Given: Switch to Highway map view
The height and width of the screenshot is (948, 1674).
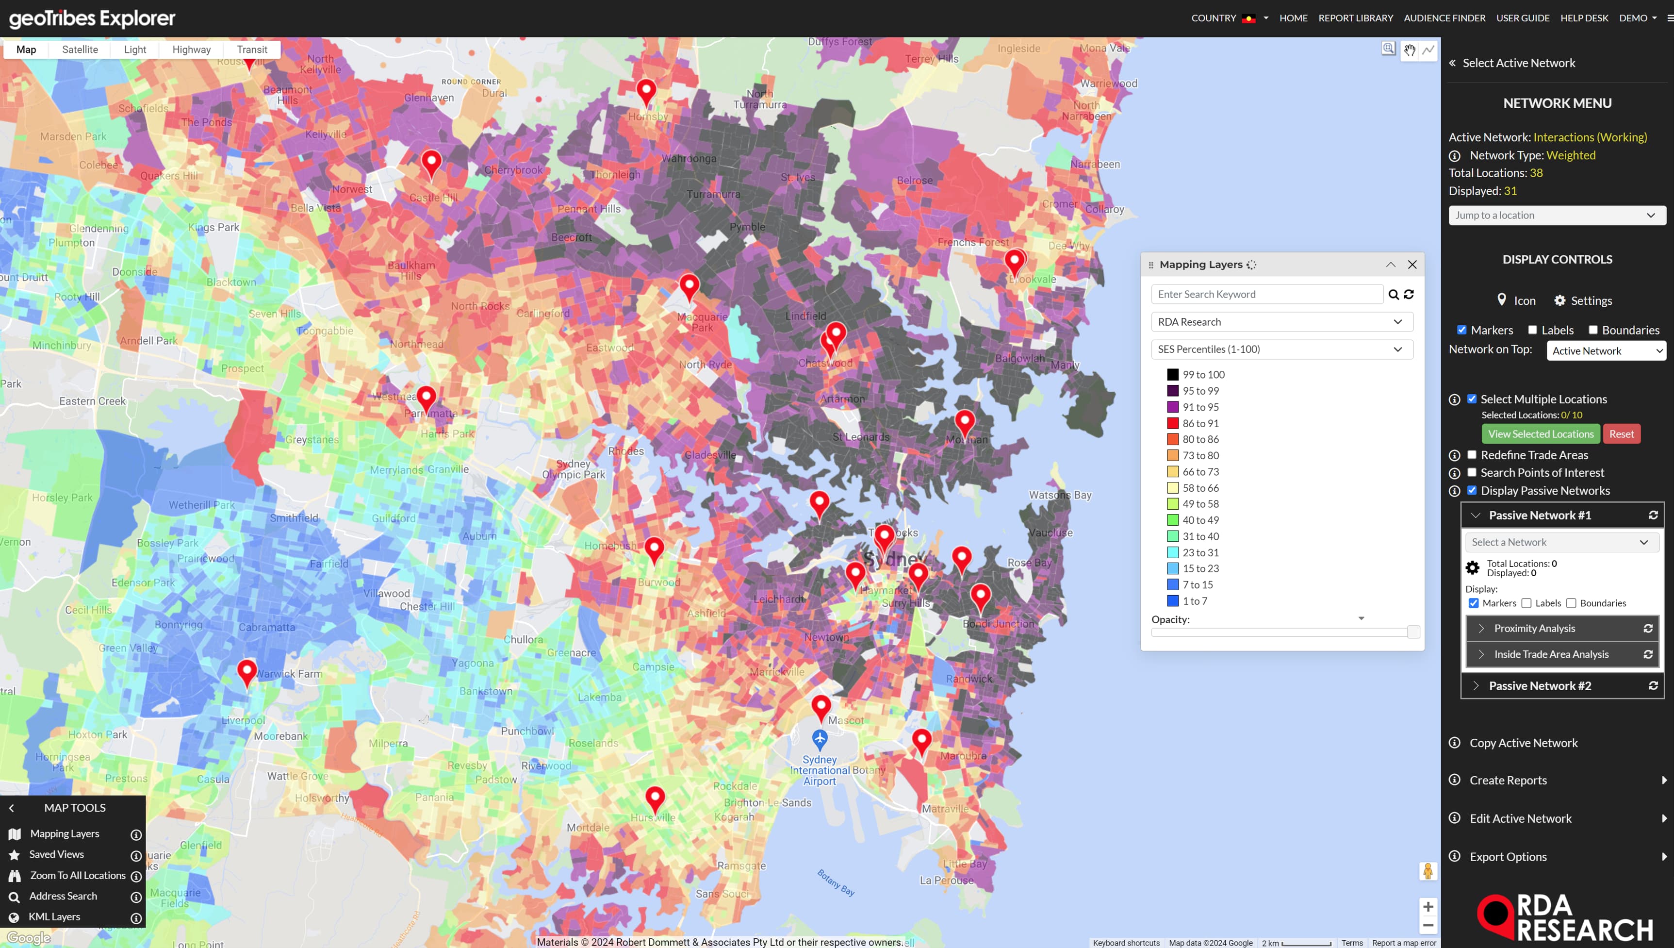Looking at the screenshot, I should coord(191,50).
